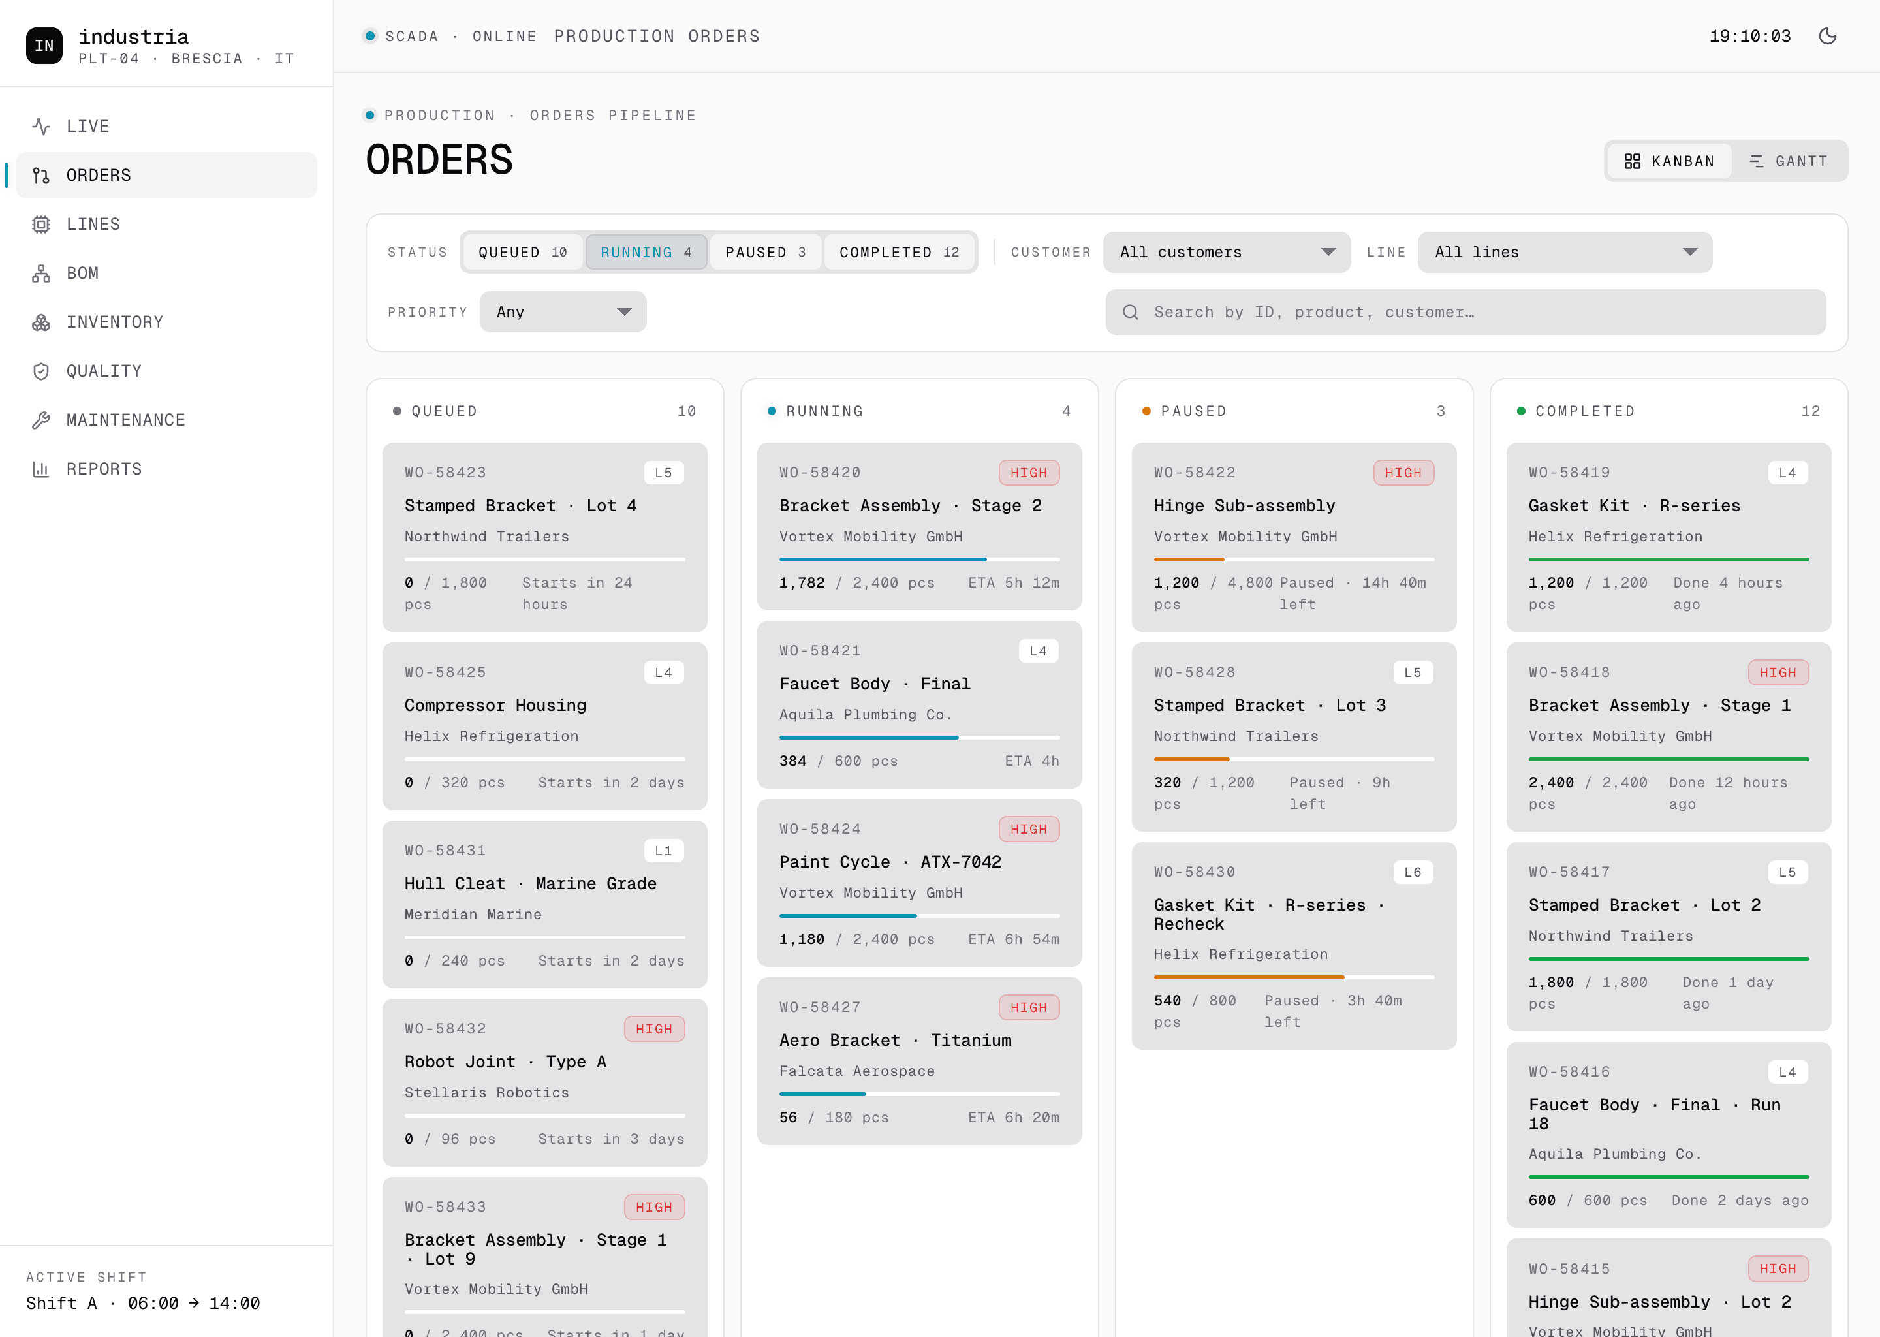
Task: Click the Orders branch icon in sidebar
Action: point(41,176)
